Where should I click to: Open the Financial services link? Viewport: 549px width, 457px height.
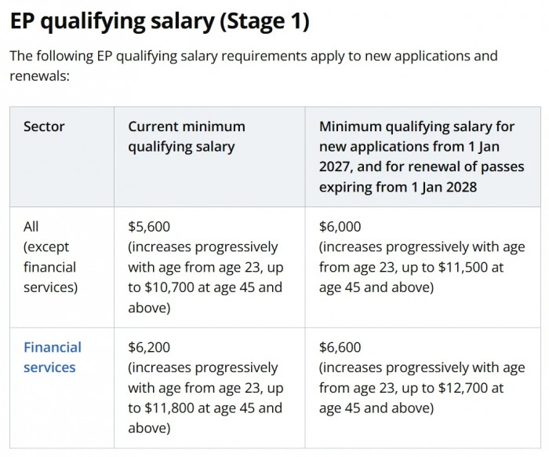[x=53, y=357]
